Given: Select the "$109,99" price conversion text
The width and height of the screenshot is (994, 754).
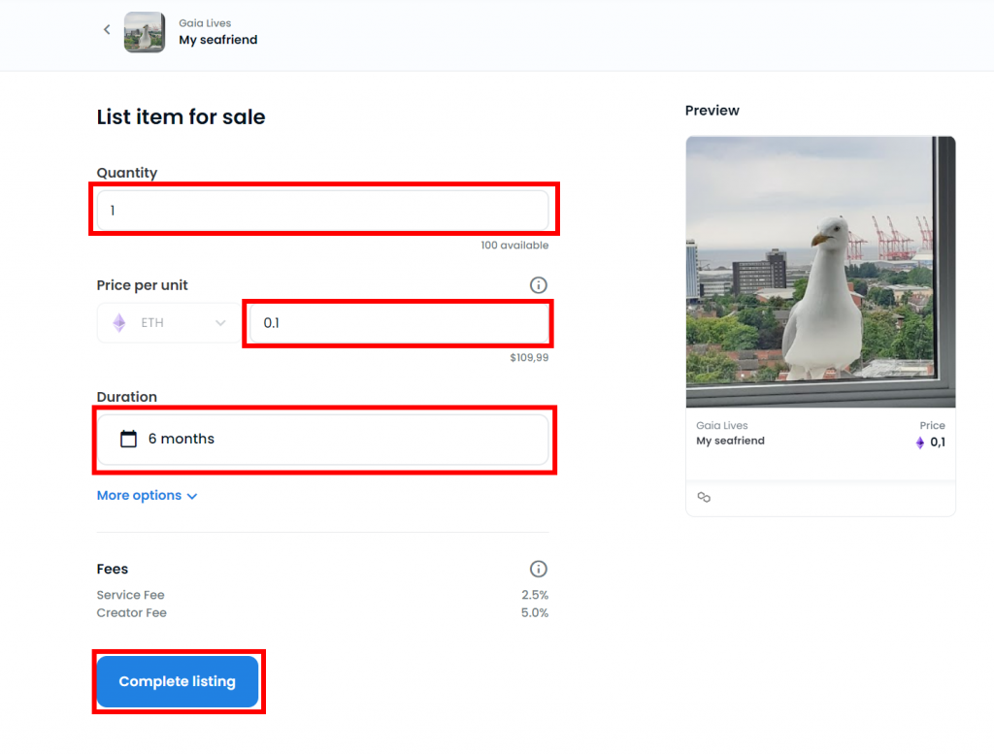Looking at the screenshot, I should click(x=529, y=358).
